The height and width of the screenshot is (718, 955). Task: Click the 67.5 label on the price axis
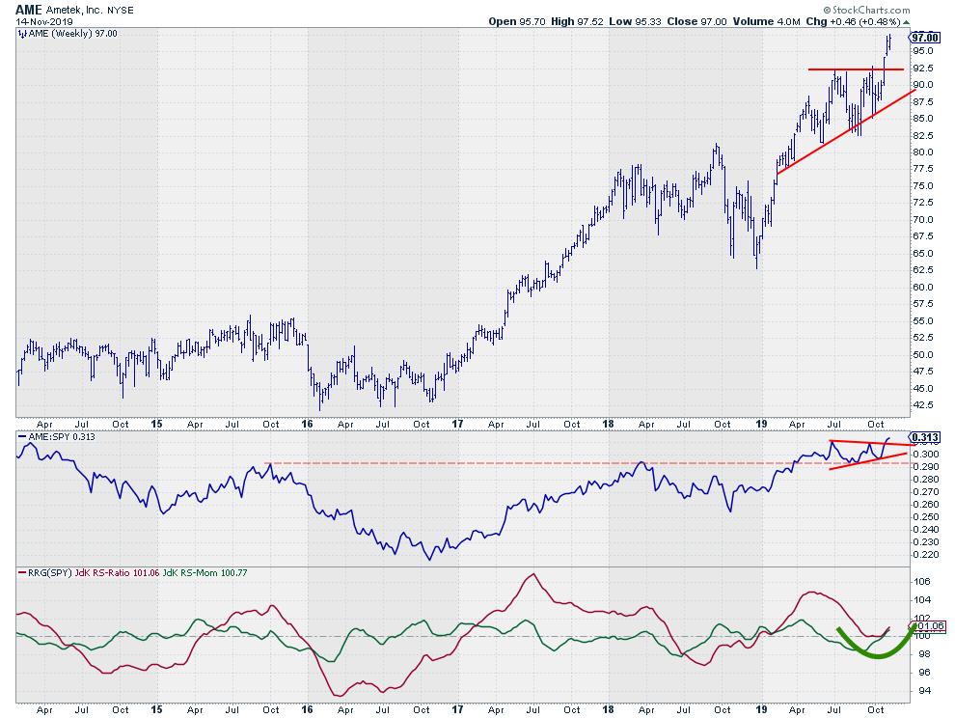coord(922,236)
